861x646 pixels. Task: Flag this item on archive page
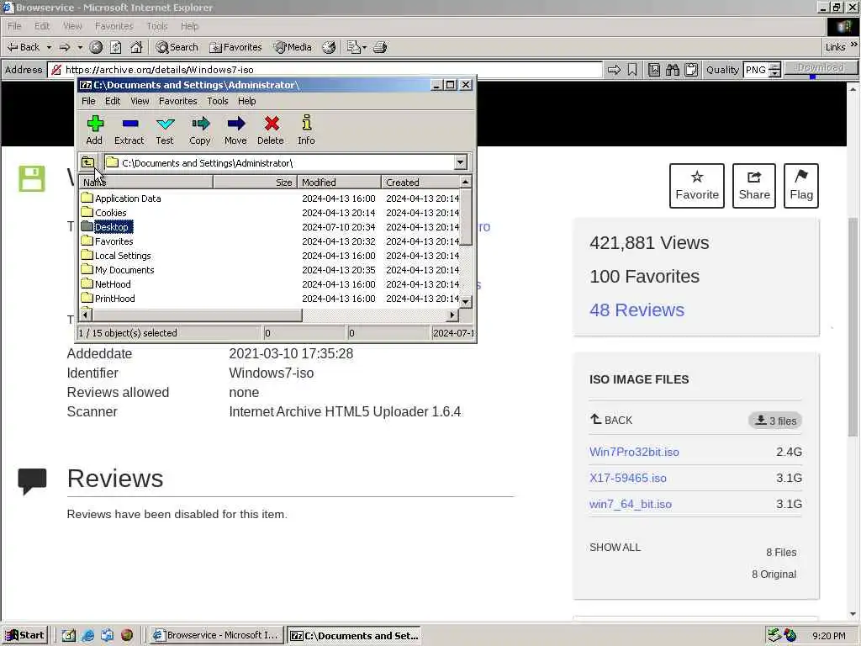pyautogui.click(x=801, y=186)
